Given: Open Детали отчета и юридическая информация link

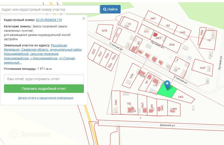Looking at the screenshot, I should (45, 98).
